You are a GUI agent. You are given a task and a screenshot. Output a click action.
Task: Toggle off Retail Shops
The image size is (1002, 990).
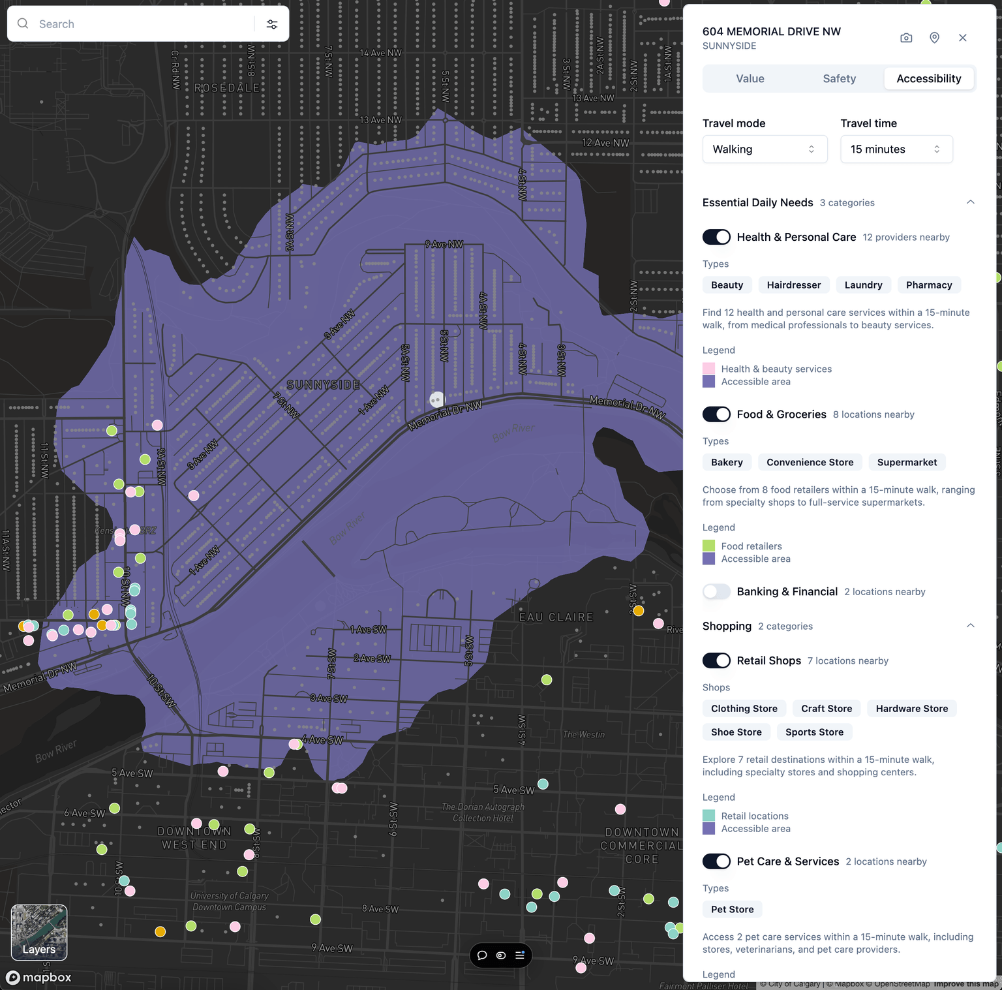point(716,660)
